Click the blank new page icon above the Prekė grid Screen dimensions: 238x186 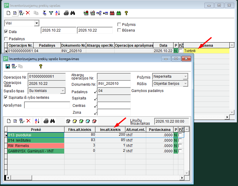click(x=9, y=121)
